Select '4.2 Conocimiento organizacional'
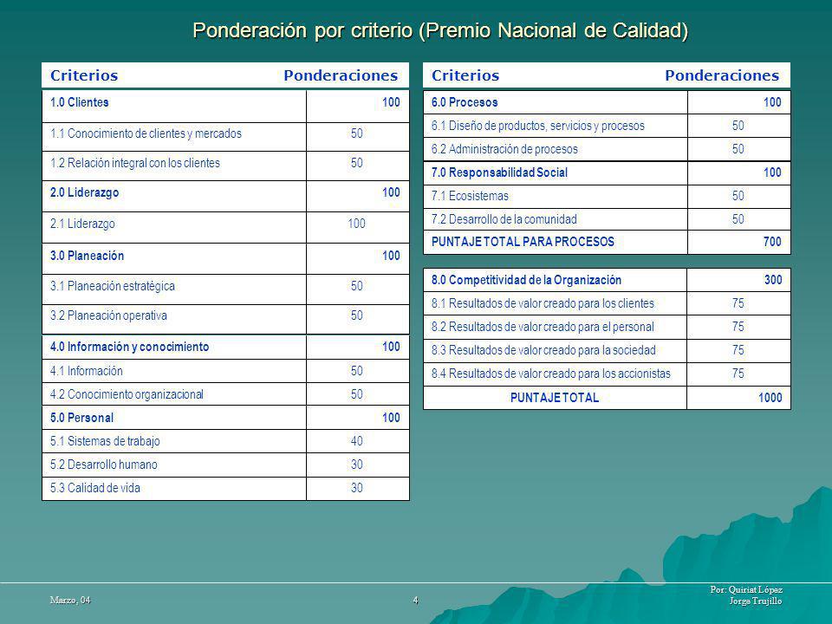 [x=127, y=394]
